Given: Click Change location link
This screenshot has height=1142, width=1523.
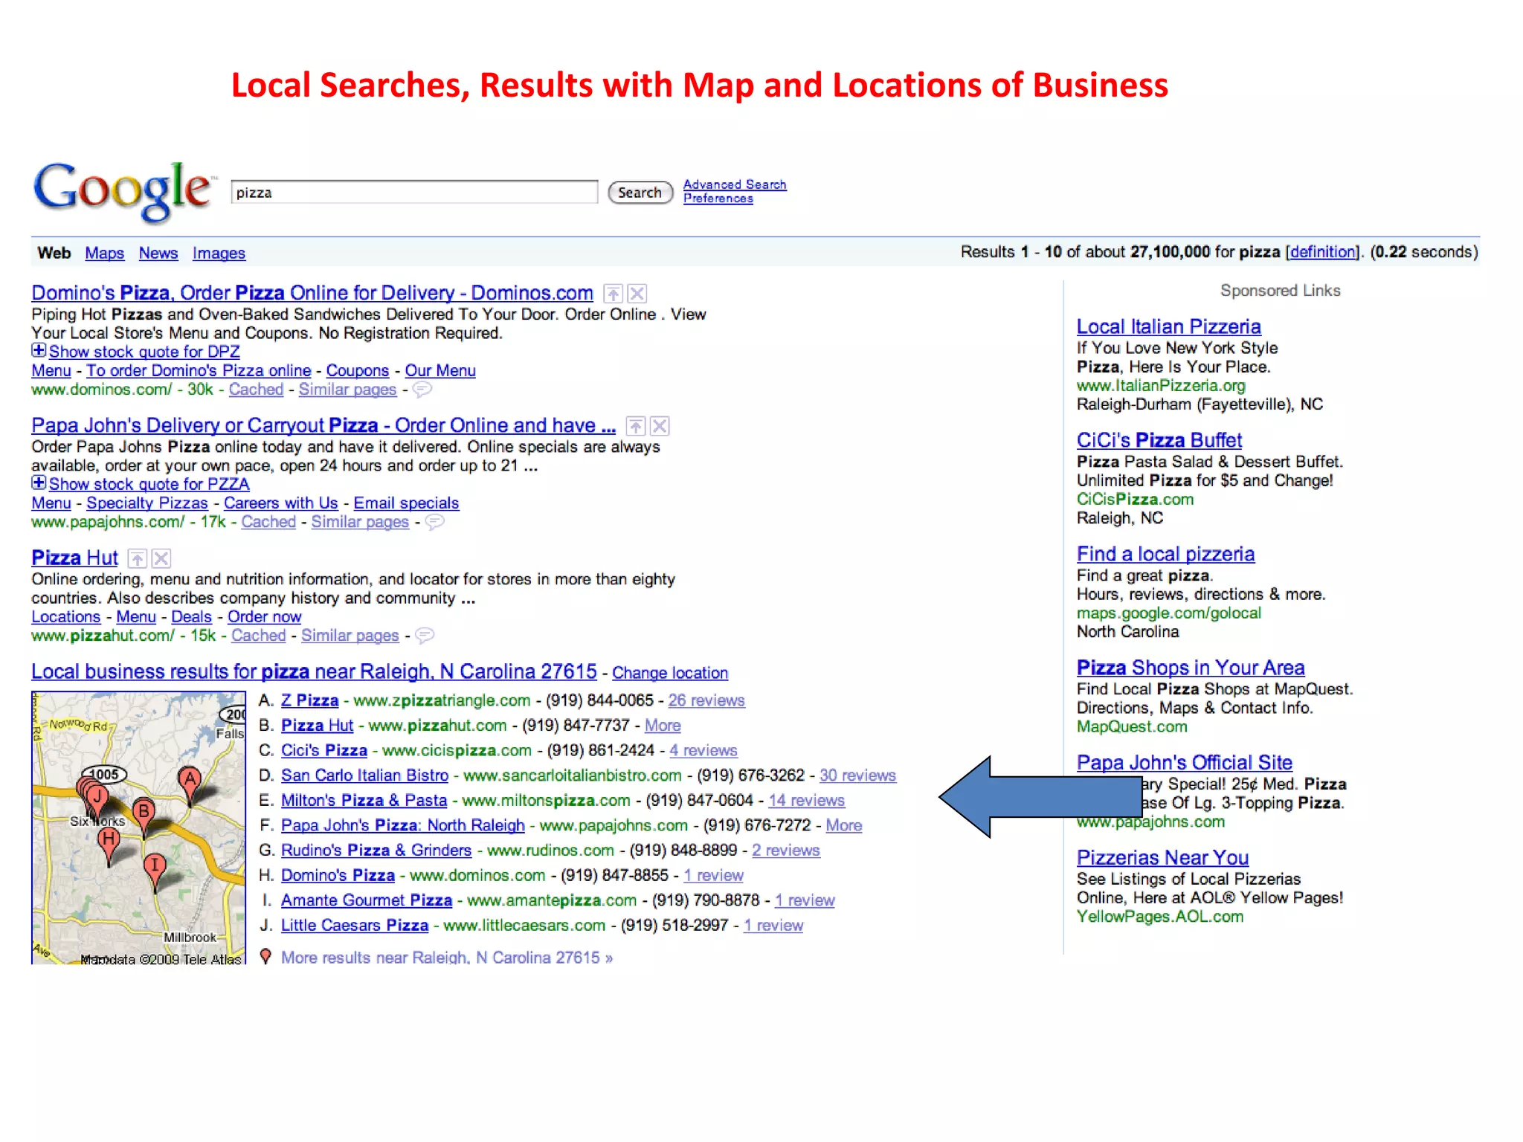Looking at the screenshot, I should (x=670, y=673).
